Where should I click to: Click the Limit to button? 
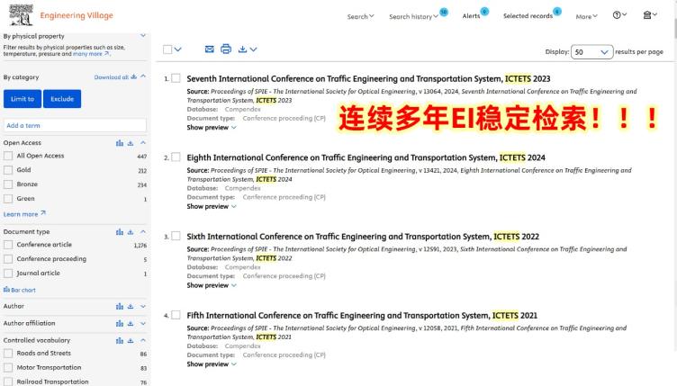coord(23,99)
